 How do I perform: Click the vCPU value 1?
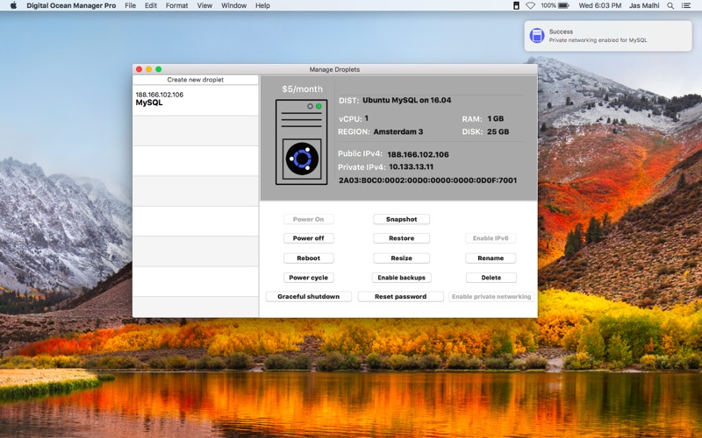point(366,118)
